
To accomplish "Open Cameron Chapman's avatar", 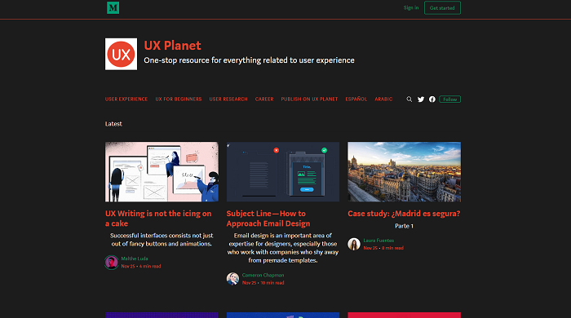I will [232, 279].
